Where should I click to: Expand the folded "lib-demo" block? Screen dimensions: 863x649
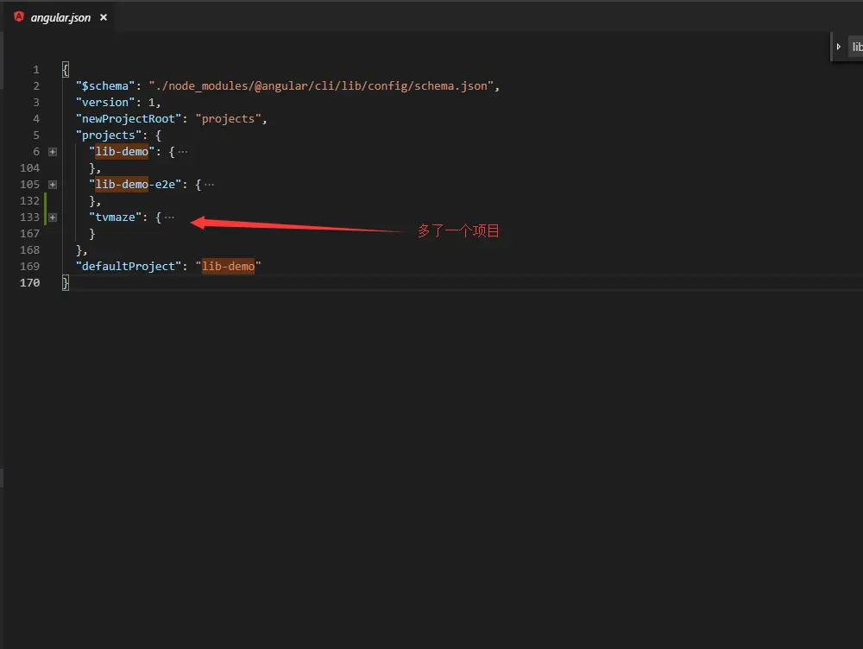coord(53,151)
